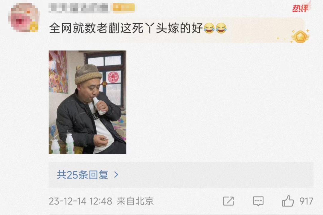Click the milk bottles in the photo

click(63, 143)
